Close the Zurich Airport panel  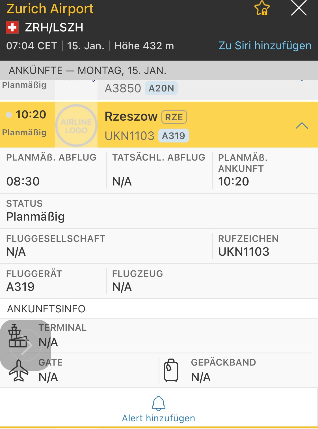[x=299, y=8]
